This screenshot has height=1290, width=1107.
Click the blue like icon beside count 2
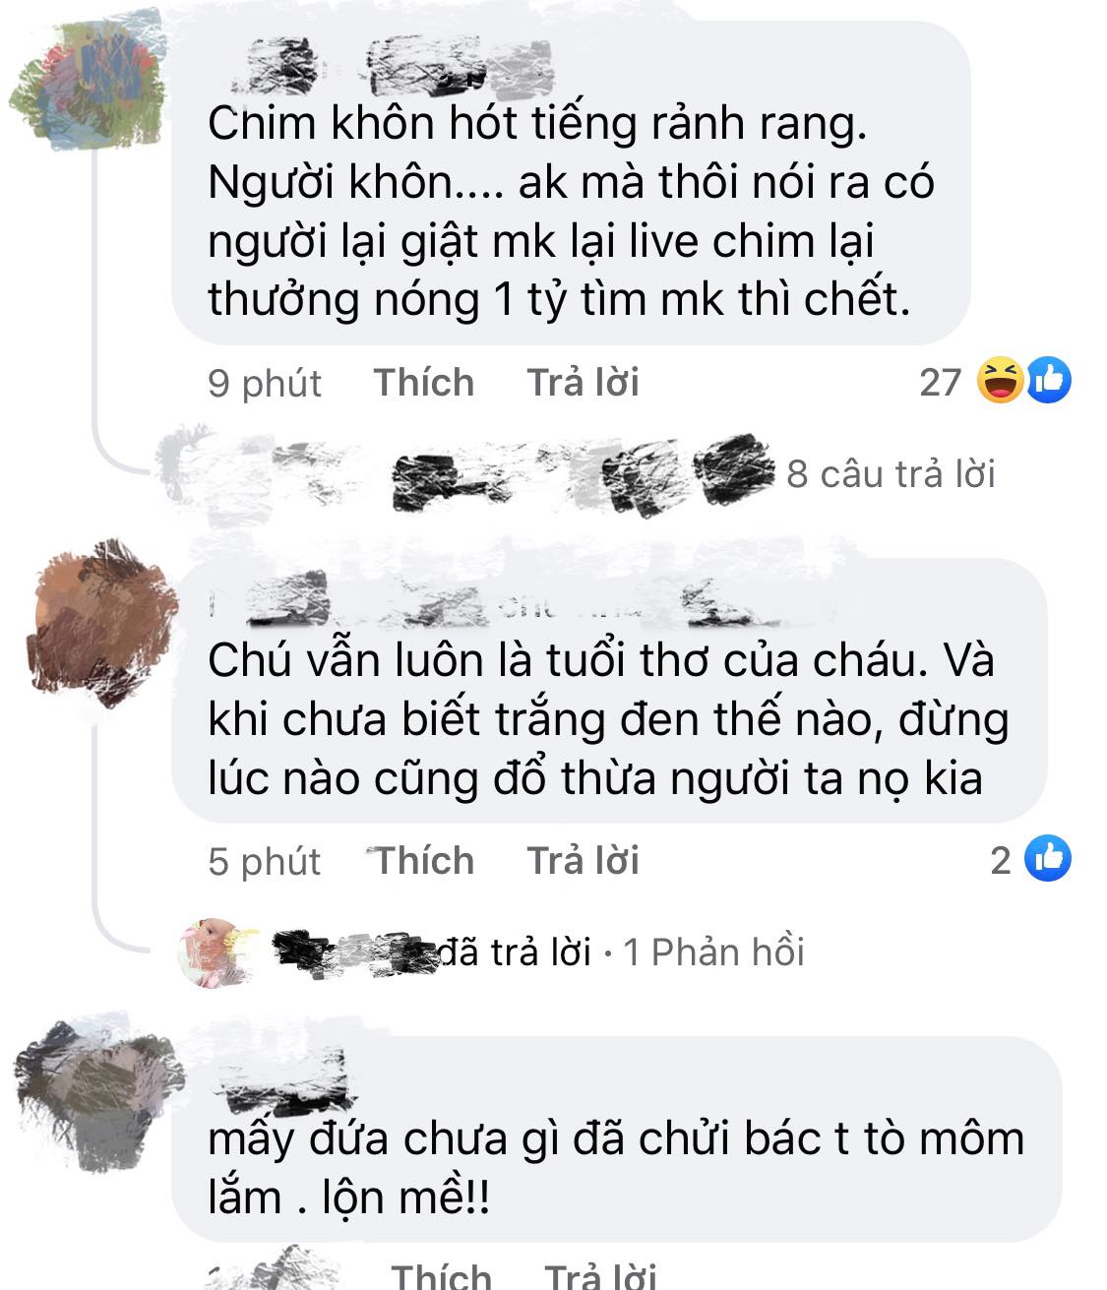[1048, 860]
